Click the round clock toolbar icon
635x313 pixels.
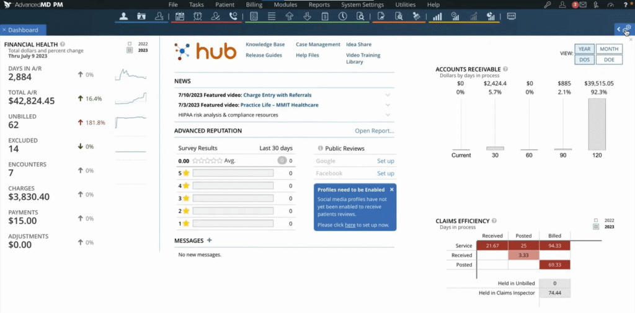(x=342, y=16)
